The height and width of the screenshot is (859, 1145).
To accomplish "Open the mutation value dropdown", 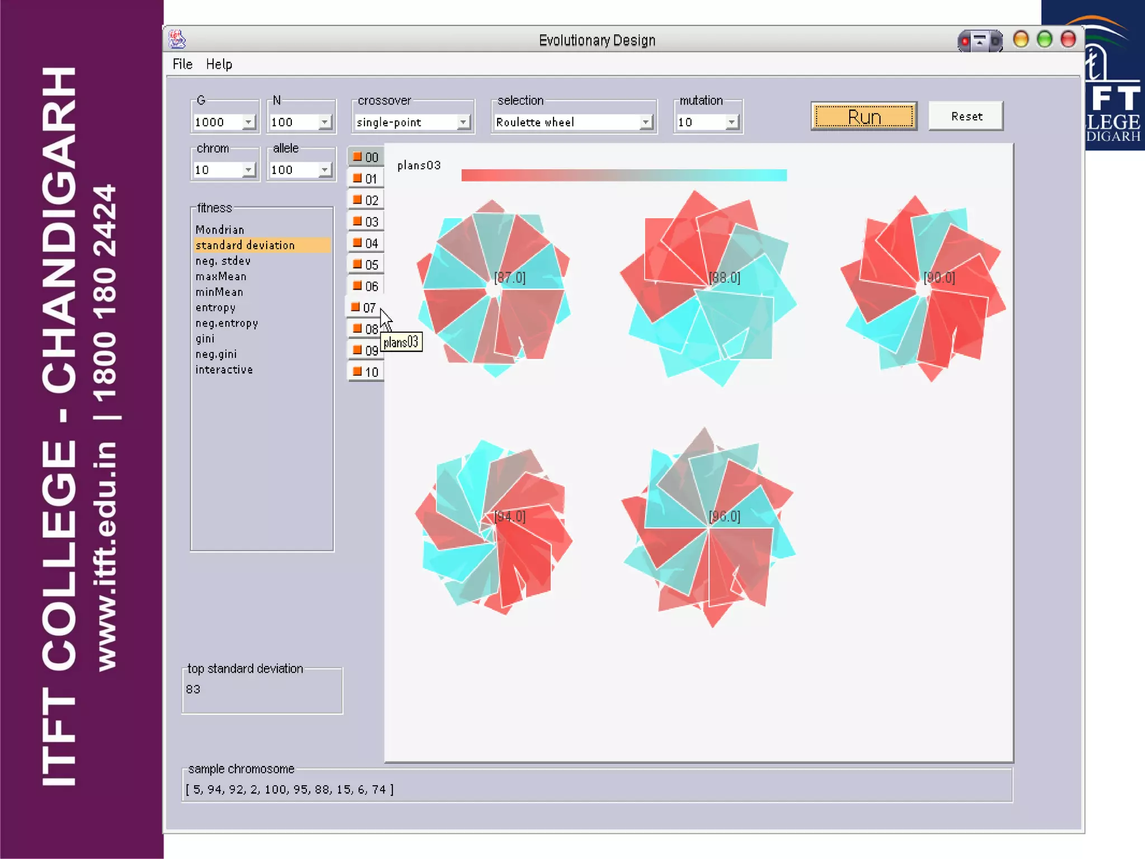I will [731, 122].
